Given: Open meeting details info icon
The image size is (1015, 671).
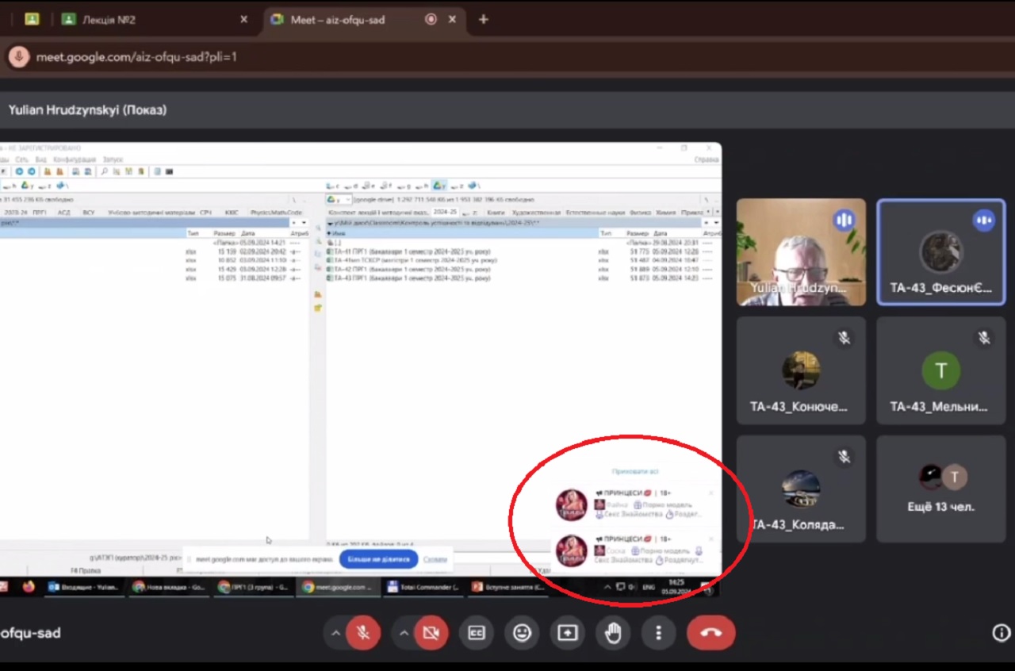Looking at the screenshot, I should tap(1001, 633).
